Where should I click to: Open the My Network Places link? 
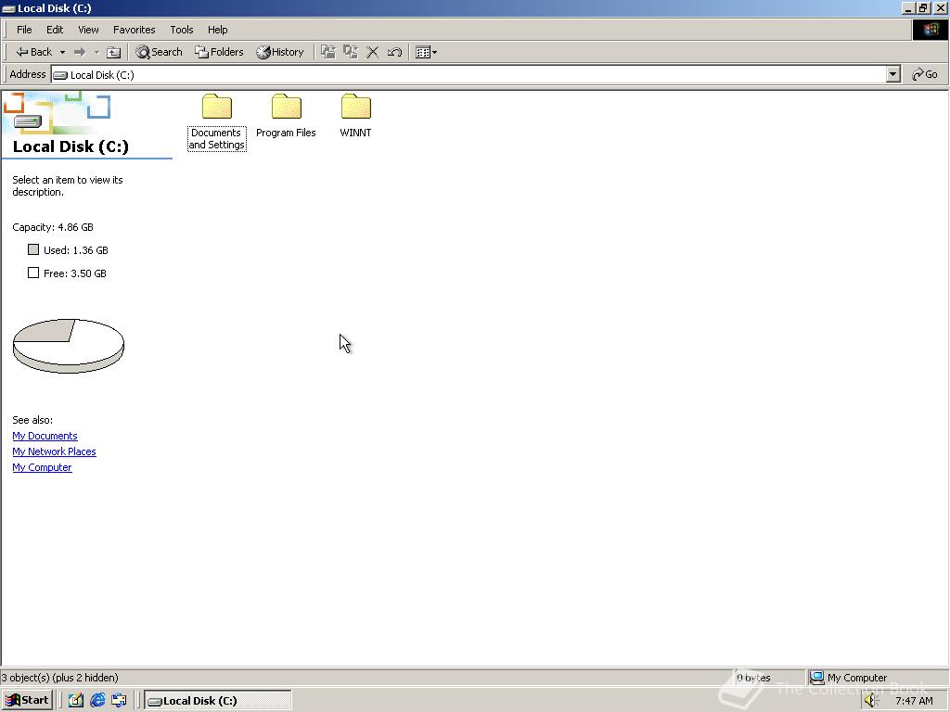[x=54, y=451]
